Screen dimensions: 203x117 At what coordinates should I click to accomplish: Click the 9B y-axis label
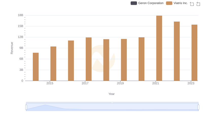pyautogui.click(x=21, y=48)
